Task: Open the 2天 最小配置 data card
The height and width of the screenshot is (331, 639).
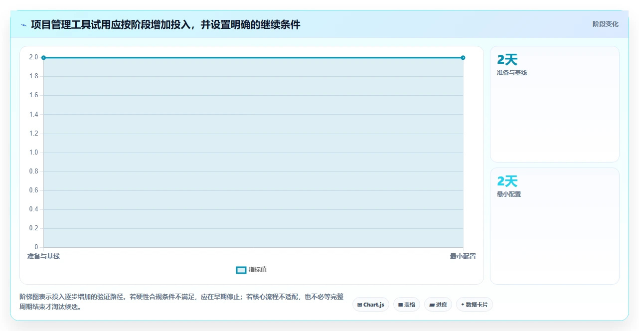Action: pyautogui.click(x=555, y=226)
